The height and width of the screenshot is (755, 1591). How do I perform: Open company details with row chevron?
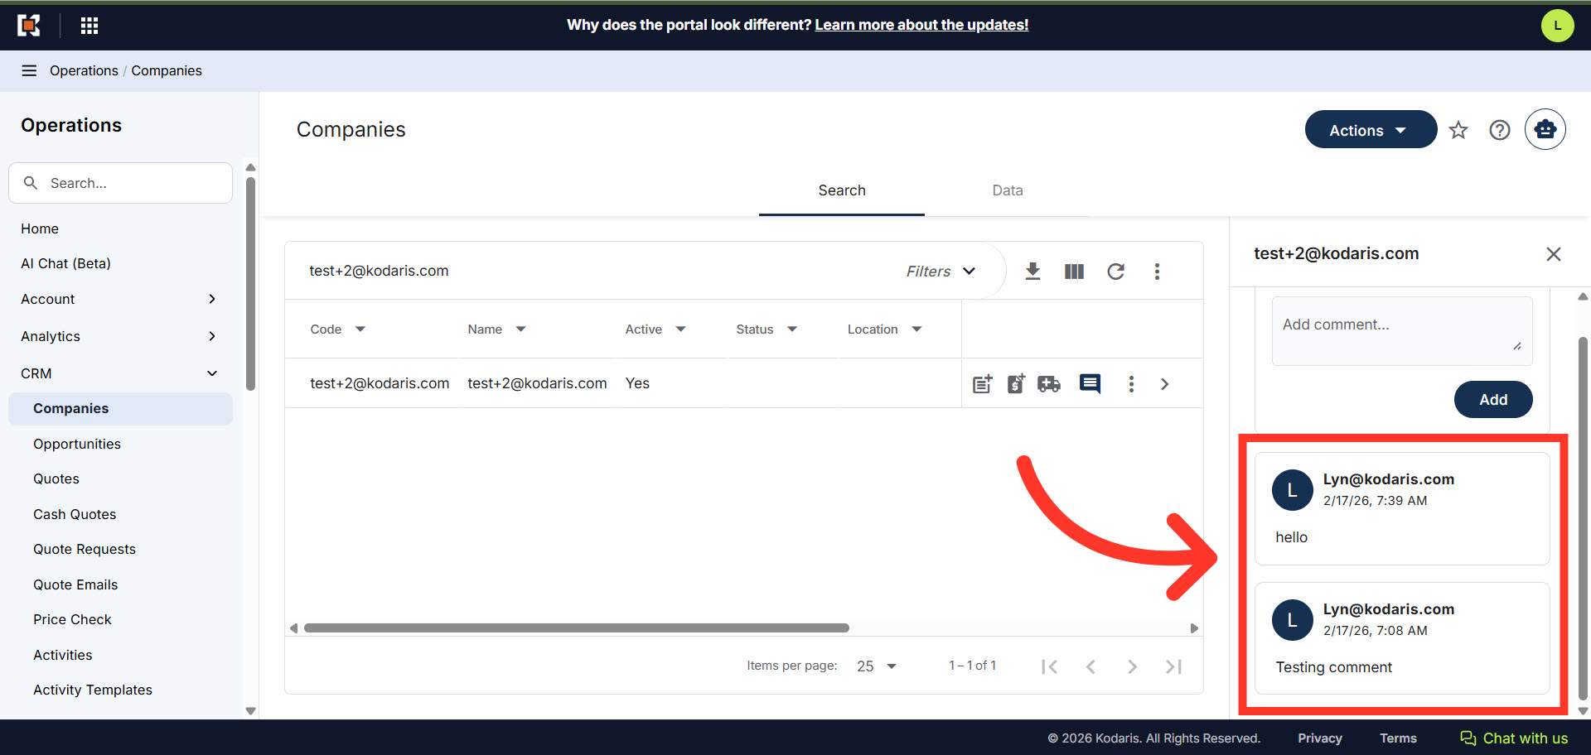[x=1164, y=383]
